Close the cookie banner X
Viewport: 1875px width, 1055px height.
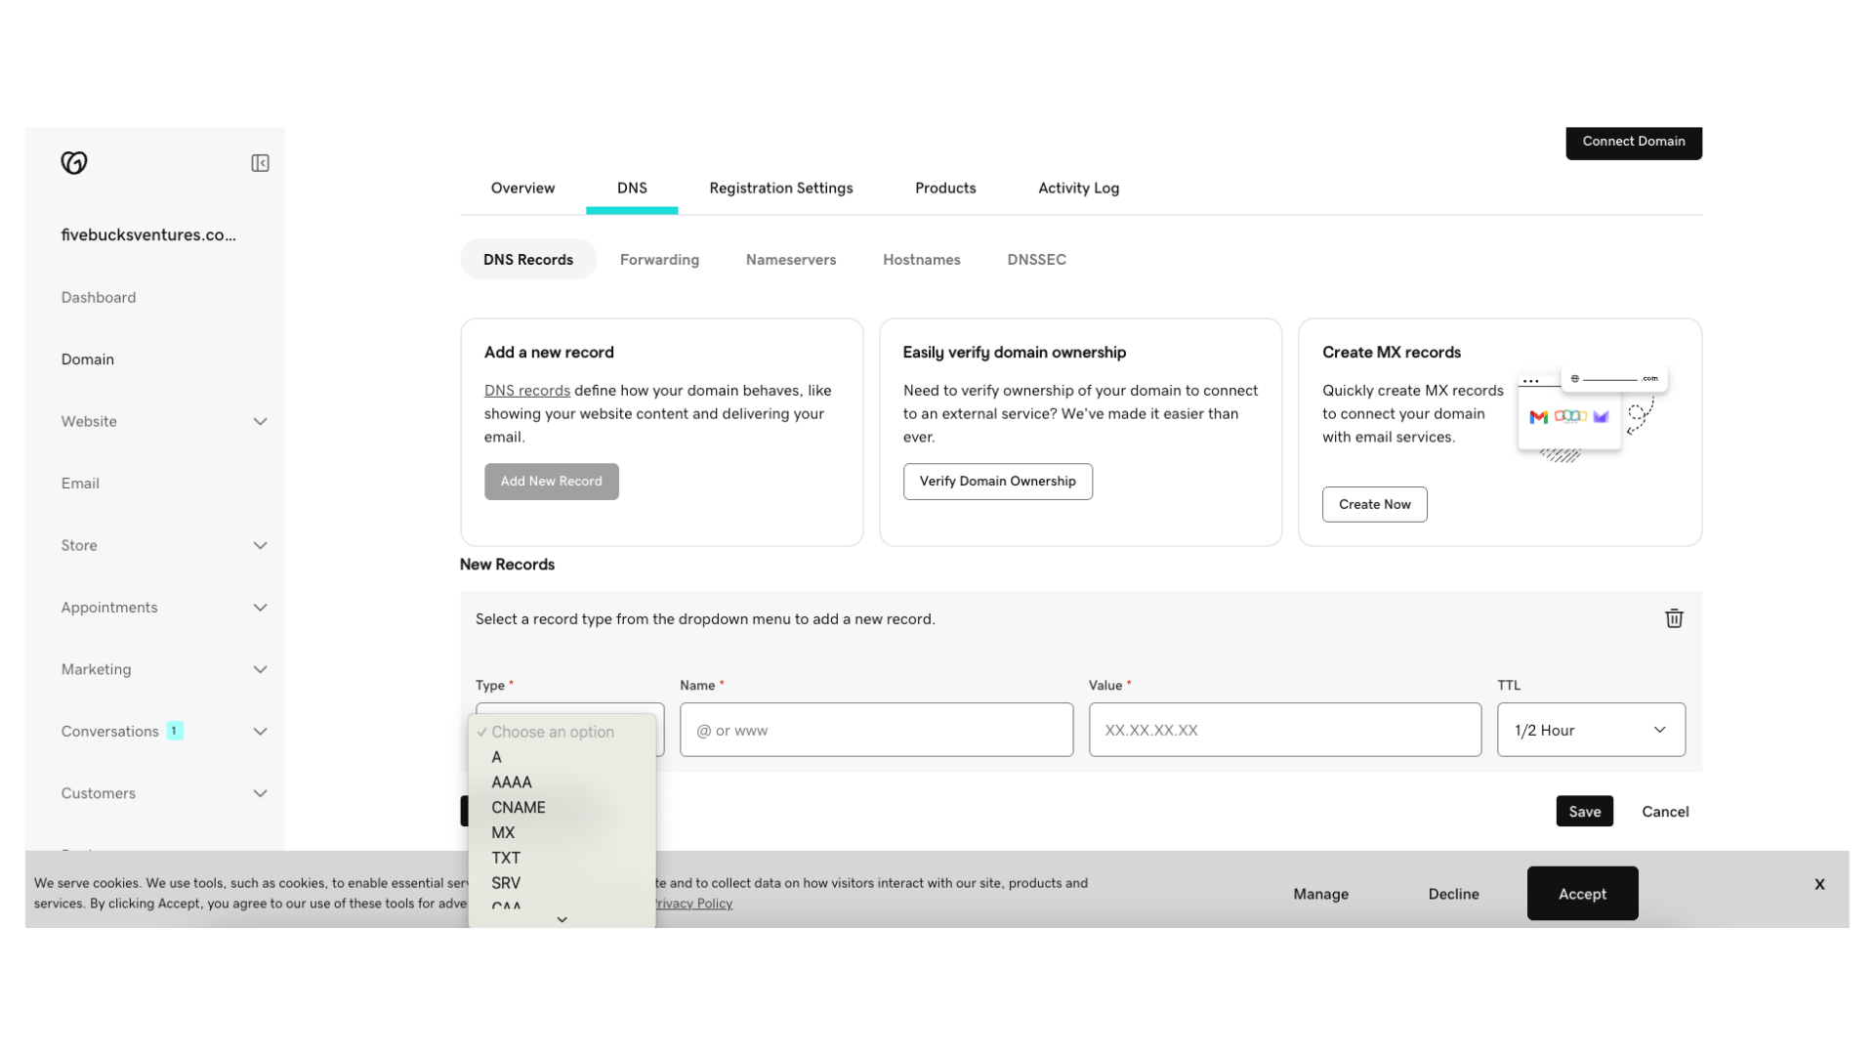(x=1819, y=884)
